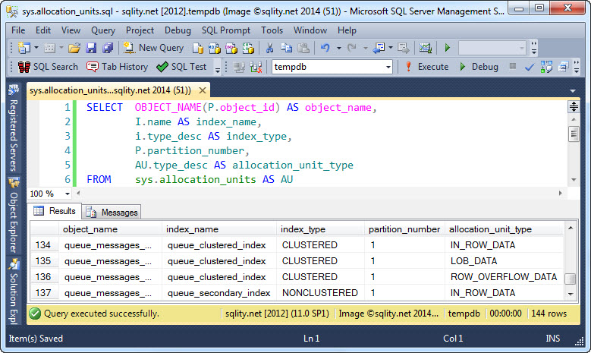Switch to the Messages tab
Image resolution: width=591 pixels, height=353 pixels.
[112, 213]
